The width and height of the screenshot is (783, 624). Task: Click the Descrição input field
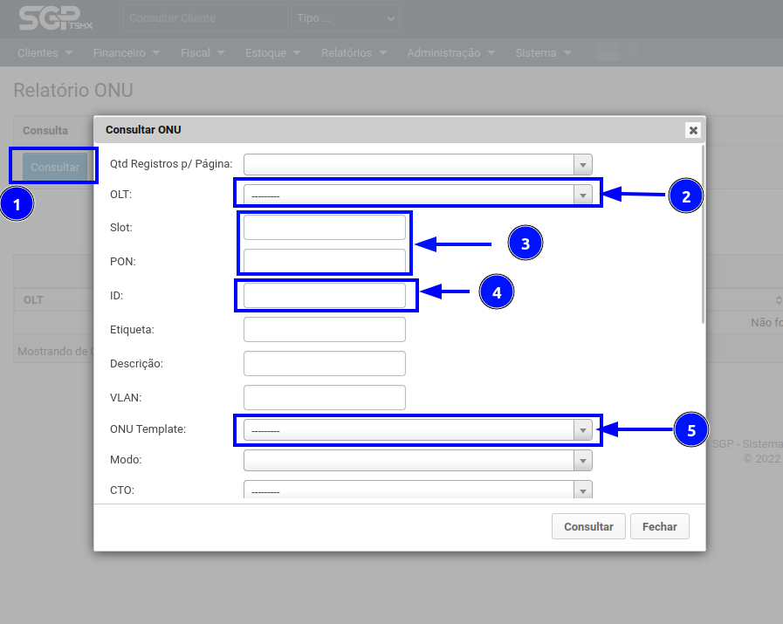coord(324,363)
